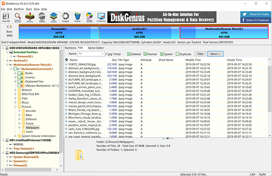Viewport: 272px width, 176px height.
Task: Click the Facebook f icon
Action: (243, 20)
